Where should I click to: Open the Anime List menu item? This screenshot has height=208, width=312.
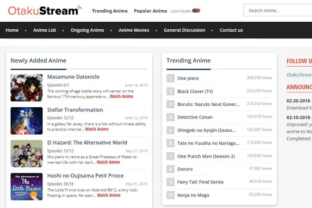[45, 30]
